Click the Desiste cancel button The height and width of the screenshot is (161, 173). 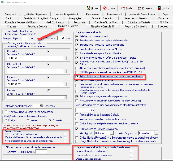[x=109, y=8]
